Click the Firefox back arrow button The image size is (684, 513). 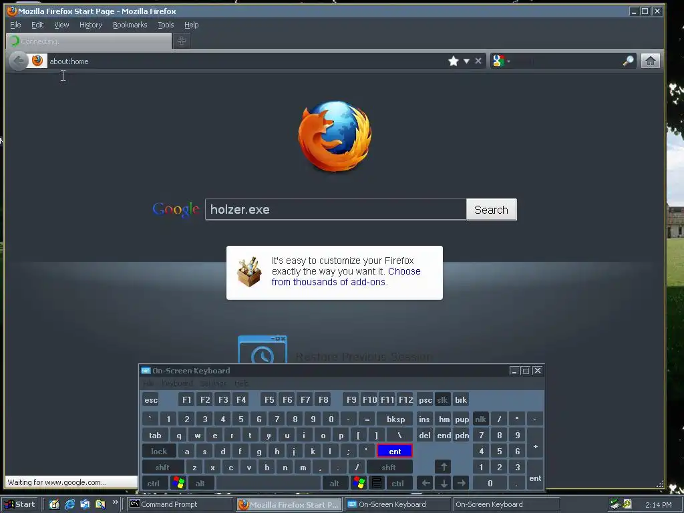(18, 61)
